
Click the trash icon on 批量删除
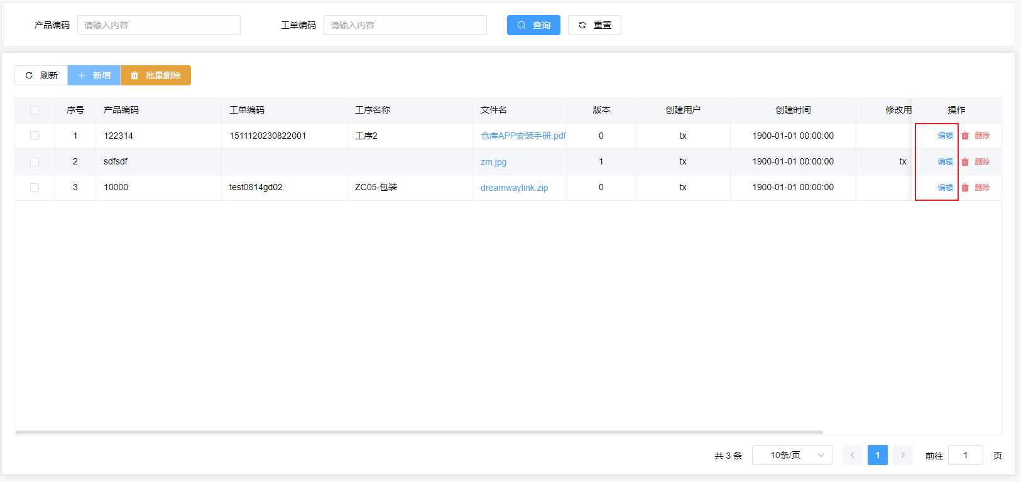point(134,75)
